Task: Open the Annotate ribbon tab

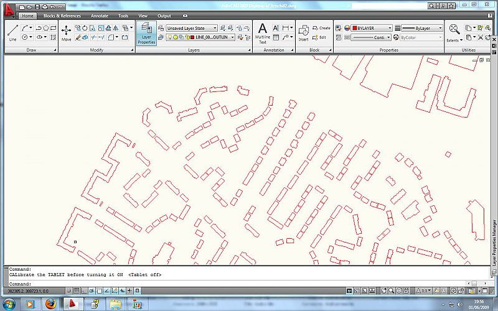Action: point(100,15)
